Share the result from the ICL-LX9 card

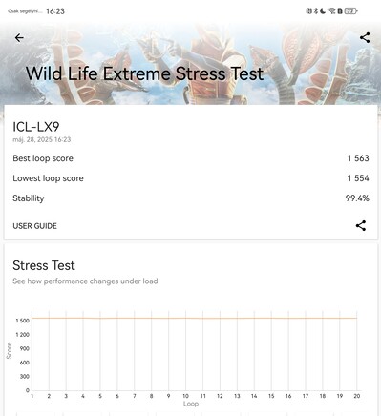coord(361,225)
